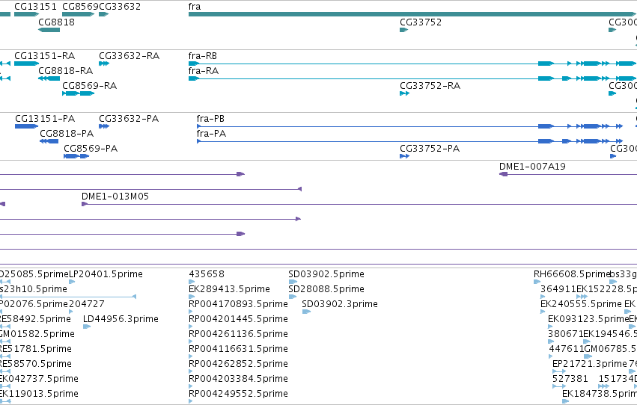This screenshot has width=637, height=405.
Task: Select the DME1-013M05 clone start arrow
Action: pyautogui.click(x=85, y=204)
